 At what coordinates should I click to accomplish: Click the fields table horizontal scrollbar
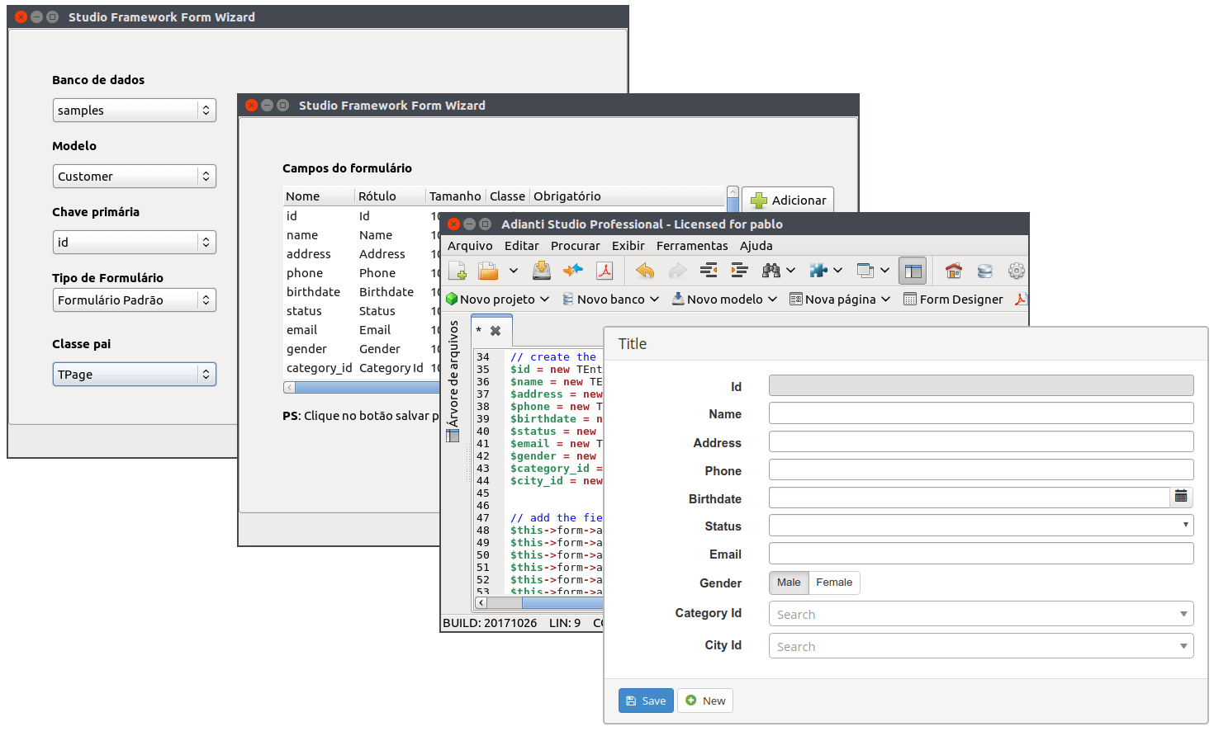tap(362, 387)
